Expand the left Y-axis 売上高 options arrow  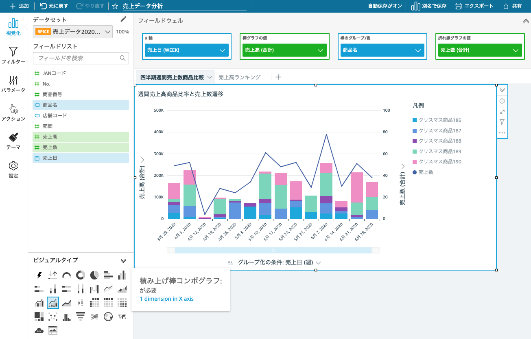(x=142, y=160)
